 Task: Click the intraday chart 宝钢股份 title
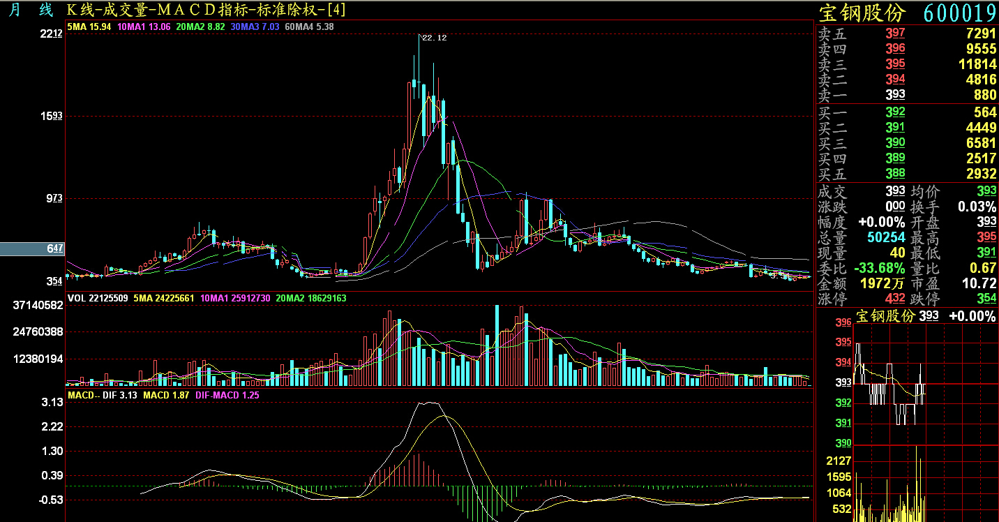(x=885, y=316)
